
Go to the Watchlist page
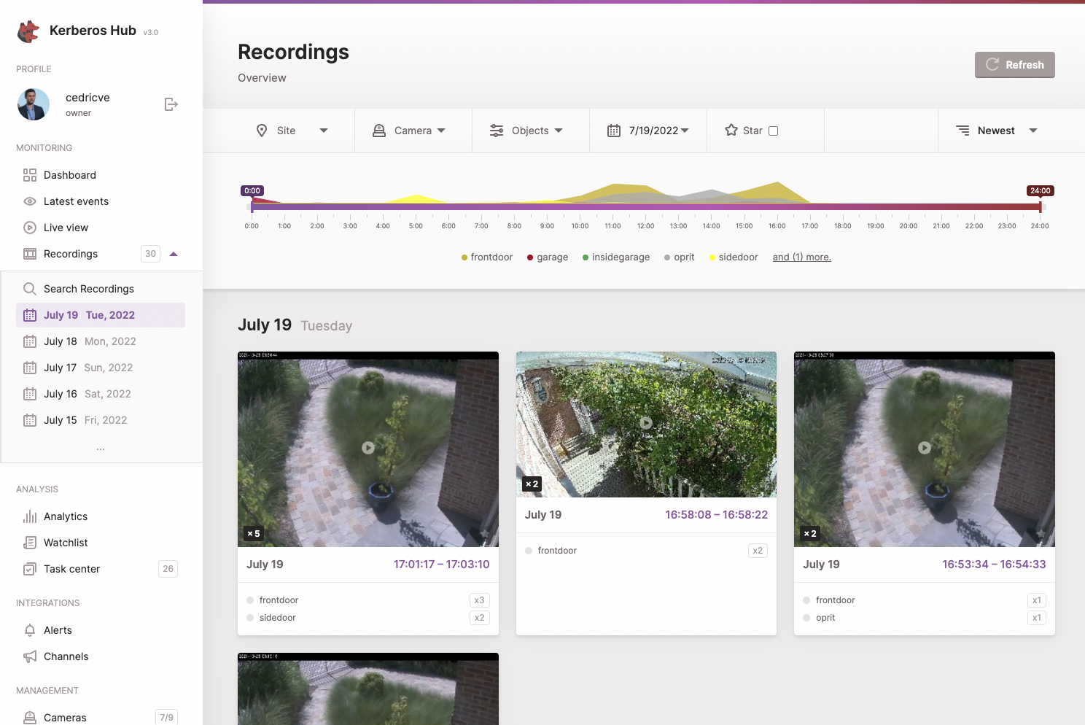coord(66,543)
